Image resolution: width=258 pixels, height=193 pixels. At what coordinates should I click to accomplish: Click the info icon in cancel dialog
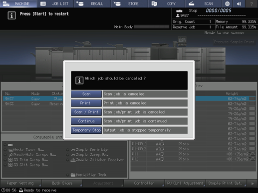pyautogui.click(x=79, y=81)
